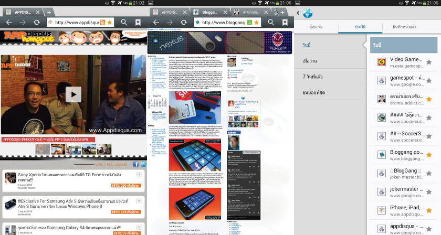Toggle bookmark star in appdisqus URL bar
The width and height of the screenshot is (441, 235).
tap(110, 23)
